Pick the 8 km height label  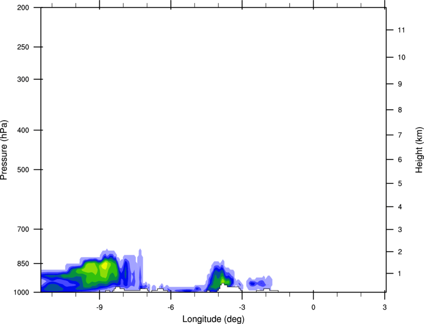[400, 110]
